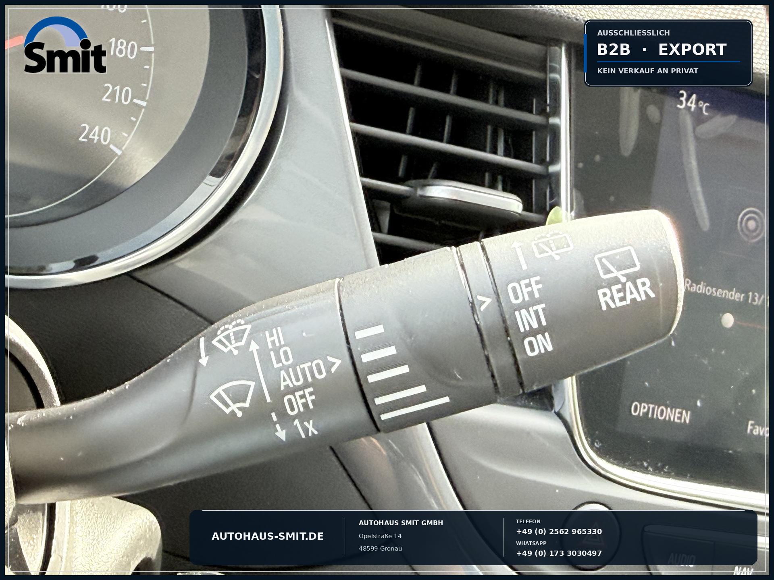Click the Radiosender station label

724,292
